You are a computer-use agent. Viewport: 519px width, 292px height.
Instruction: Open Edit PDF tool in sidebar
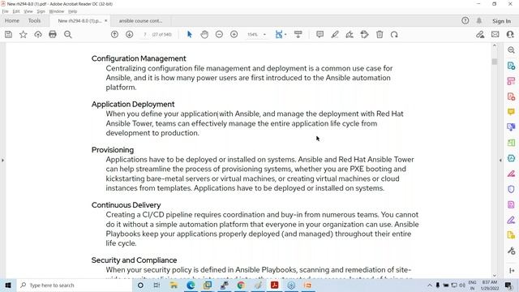click(x=511, y=81)
